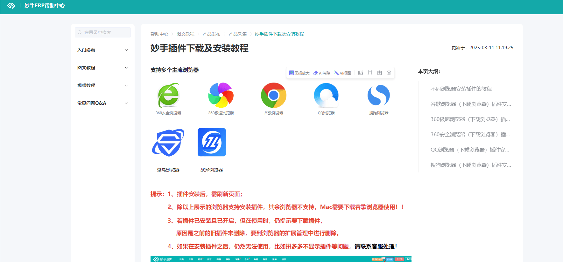Click the 紫鸟浏览器 shield logo
The image size is (563, 262).
(168, 142)
